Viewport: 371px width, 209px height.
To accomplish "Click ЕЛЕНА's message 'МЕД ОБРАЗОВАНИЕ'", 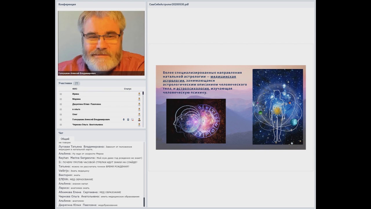I will click(76, 179).
